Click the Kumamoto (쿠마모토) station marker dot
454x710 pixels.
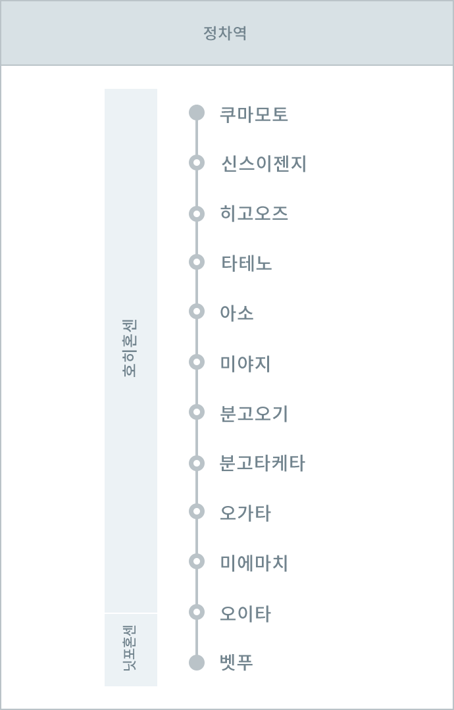click(x=197, y=113)
